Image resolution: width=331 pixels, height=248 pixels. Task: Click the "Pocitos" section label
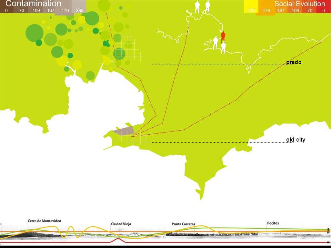pos(273,223)
